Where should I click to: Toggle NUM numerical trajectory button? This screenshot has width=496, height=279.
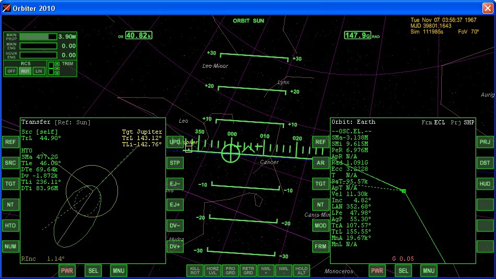coord(10,247)
